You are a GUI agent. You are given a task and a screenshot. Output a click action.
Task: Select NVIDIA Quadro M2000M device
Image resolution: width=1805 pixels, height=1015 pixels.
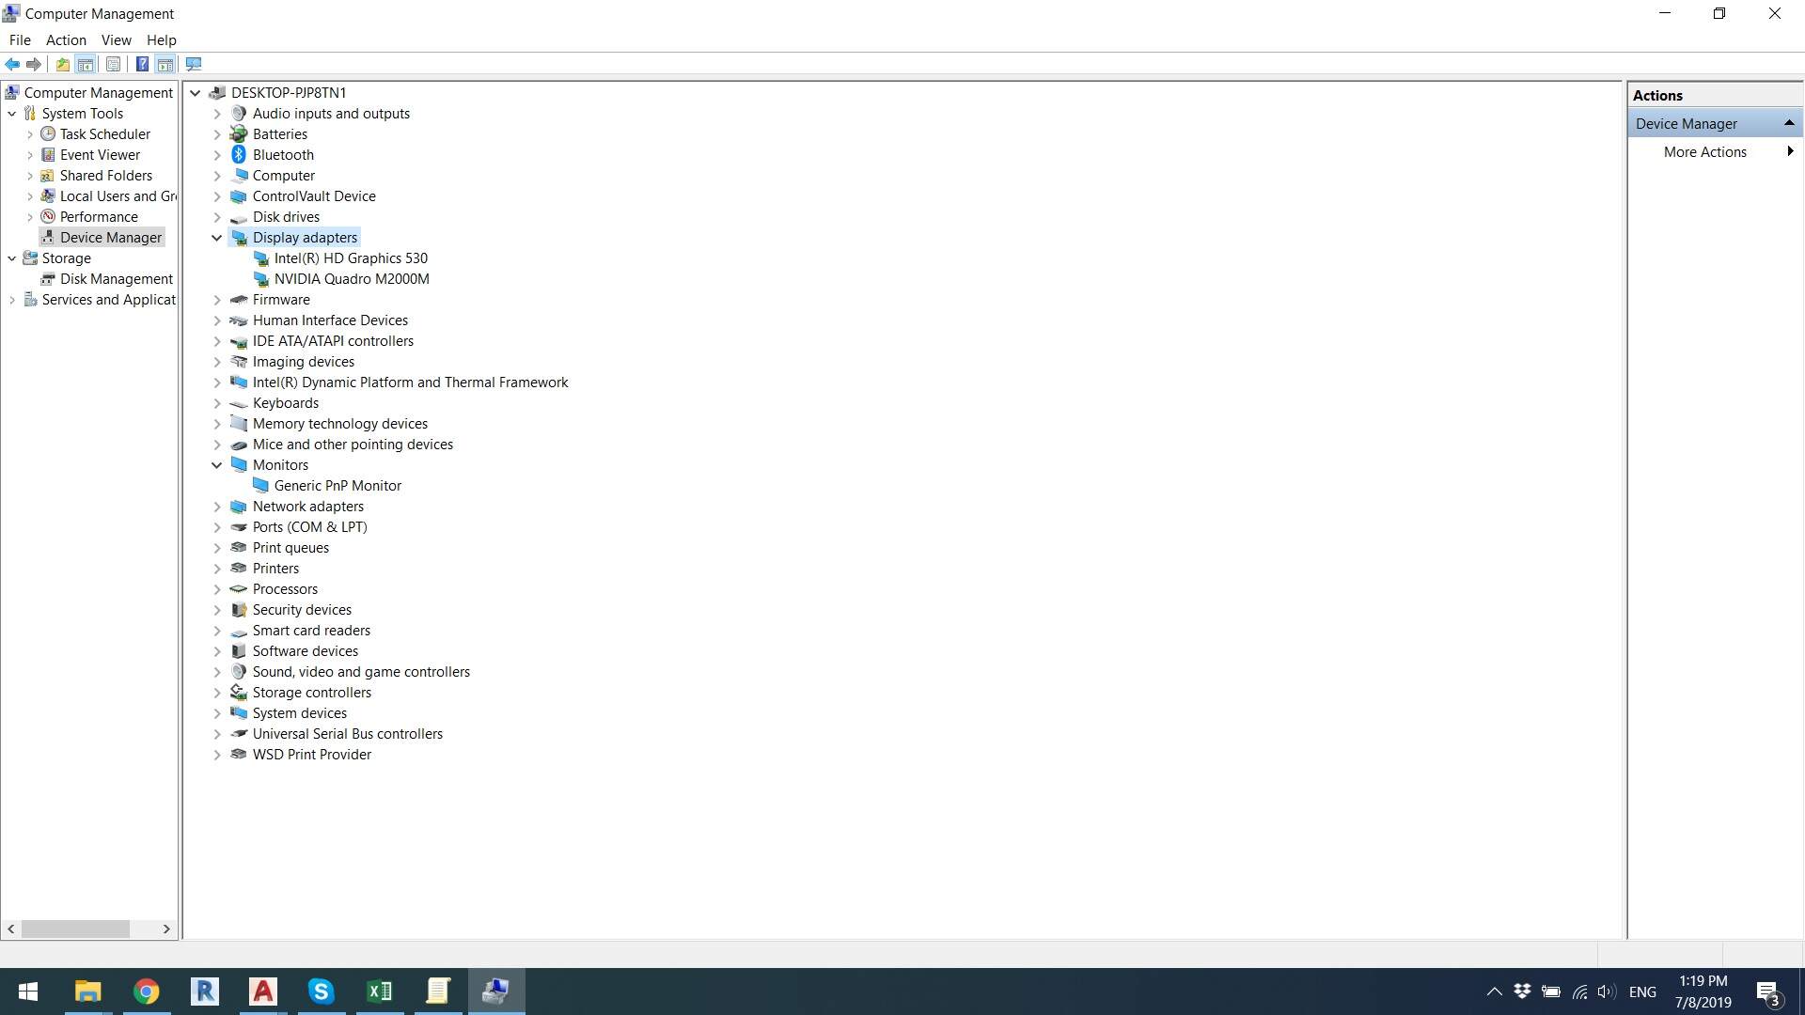pyautogui.click(x=351, y=279)
